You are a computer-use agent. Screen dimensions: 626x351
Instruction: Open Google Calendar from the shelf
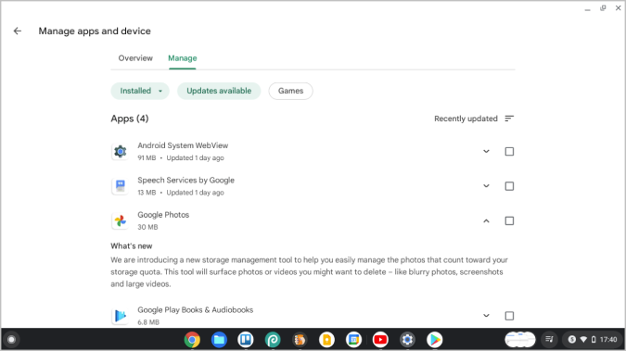click(x=353, y=340)
